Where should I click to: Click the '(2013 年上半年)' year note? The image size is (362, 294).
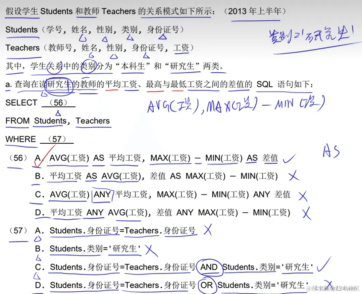pyautogui.click(x=255, y=11)
